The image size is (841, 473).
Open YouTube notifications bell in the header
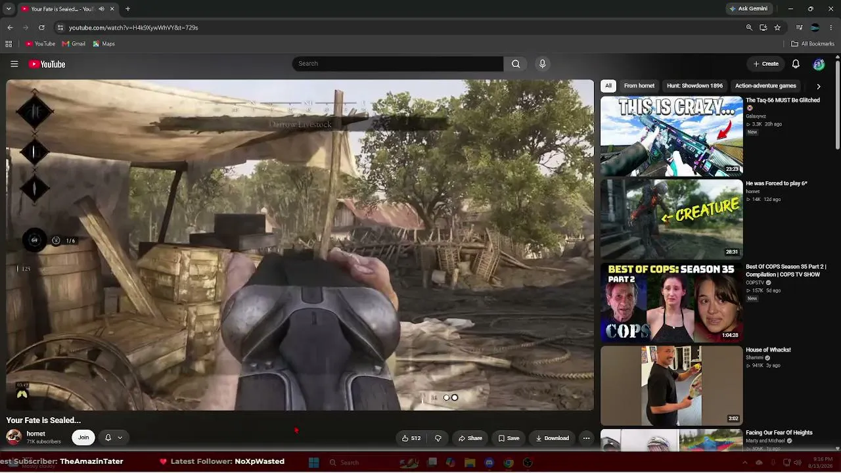(x=796, y=64)
